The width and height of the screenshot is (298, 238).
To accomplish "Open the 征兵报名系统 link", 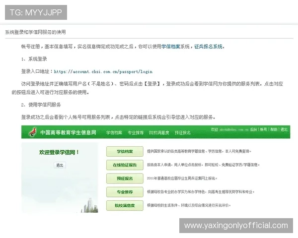I will (x=208, y=47).
